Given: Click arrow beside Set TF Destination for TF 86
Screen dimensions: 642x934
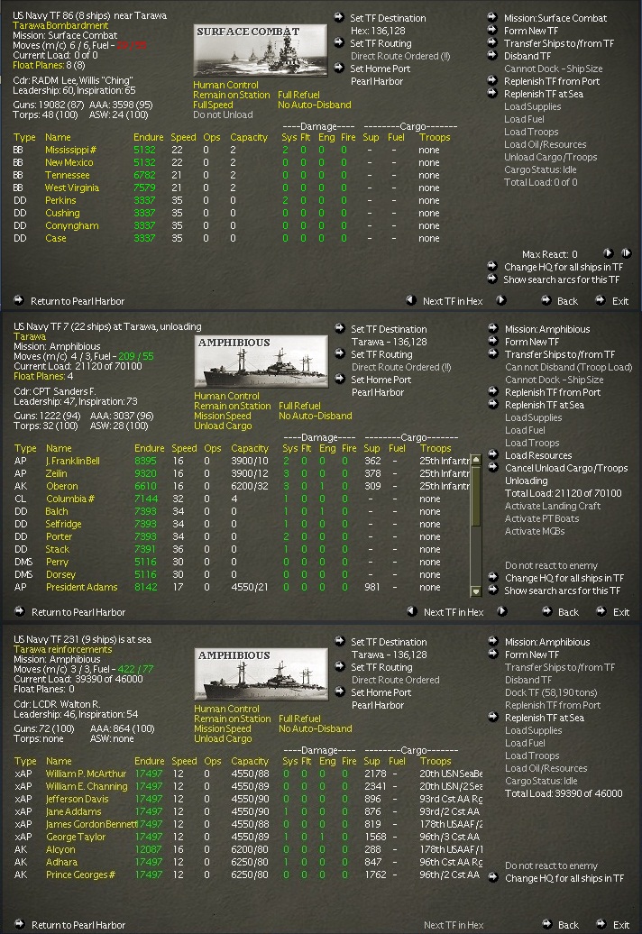Looking at the screenshot, I should pyautogui.click(x=339, y=17).
